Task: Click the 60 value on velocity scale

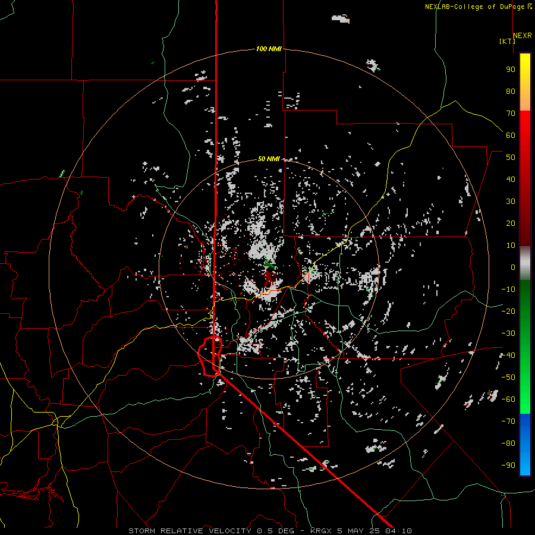Action: pyautogui.click(x=511, y=136)
